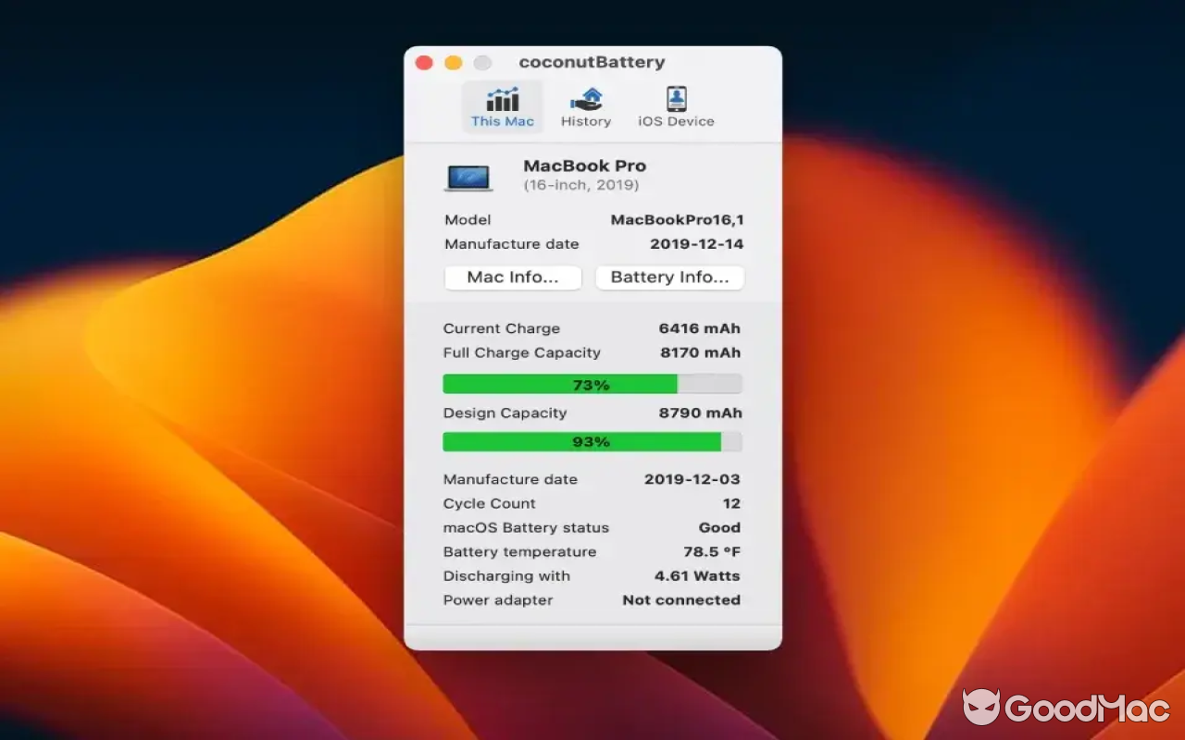
Task: Click the coconutBattery window title
Action: (x=592, y=62)
